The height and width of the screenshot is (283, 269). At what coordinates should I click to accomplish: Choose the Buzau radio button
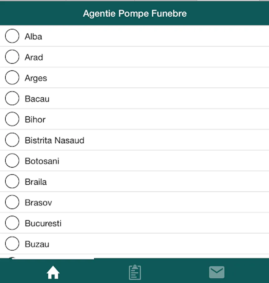pyautogui.click(x=12, y=244)
